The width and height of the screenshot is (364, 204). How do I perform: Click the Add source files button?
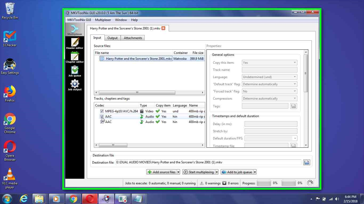coord(161,172)
